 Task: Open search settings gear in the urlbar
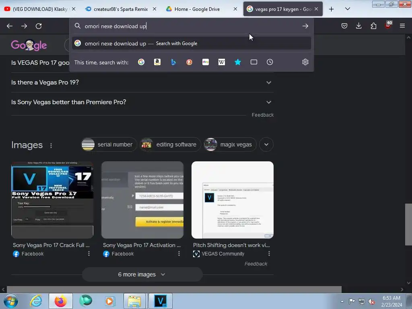click(305, 62)
